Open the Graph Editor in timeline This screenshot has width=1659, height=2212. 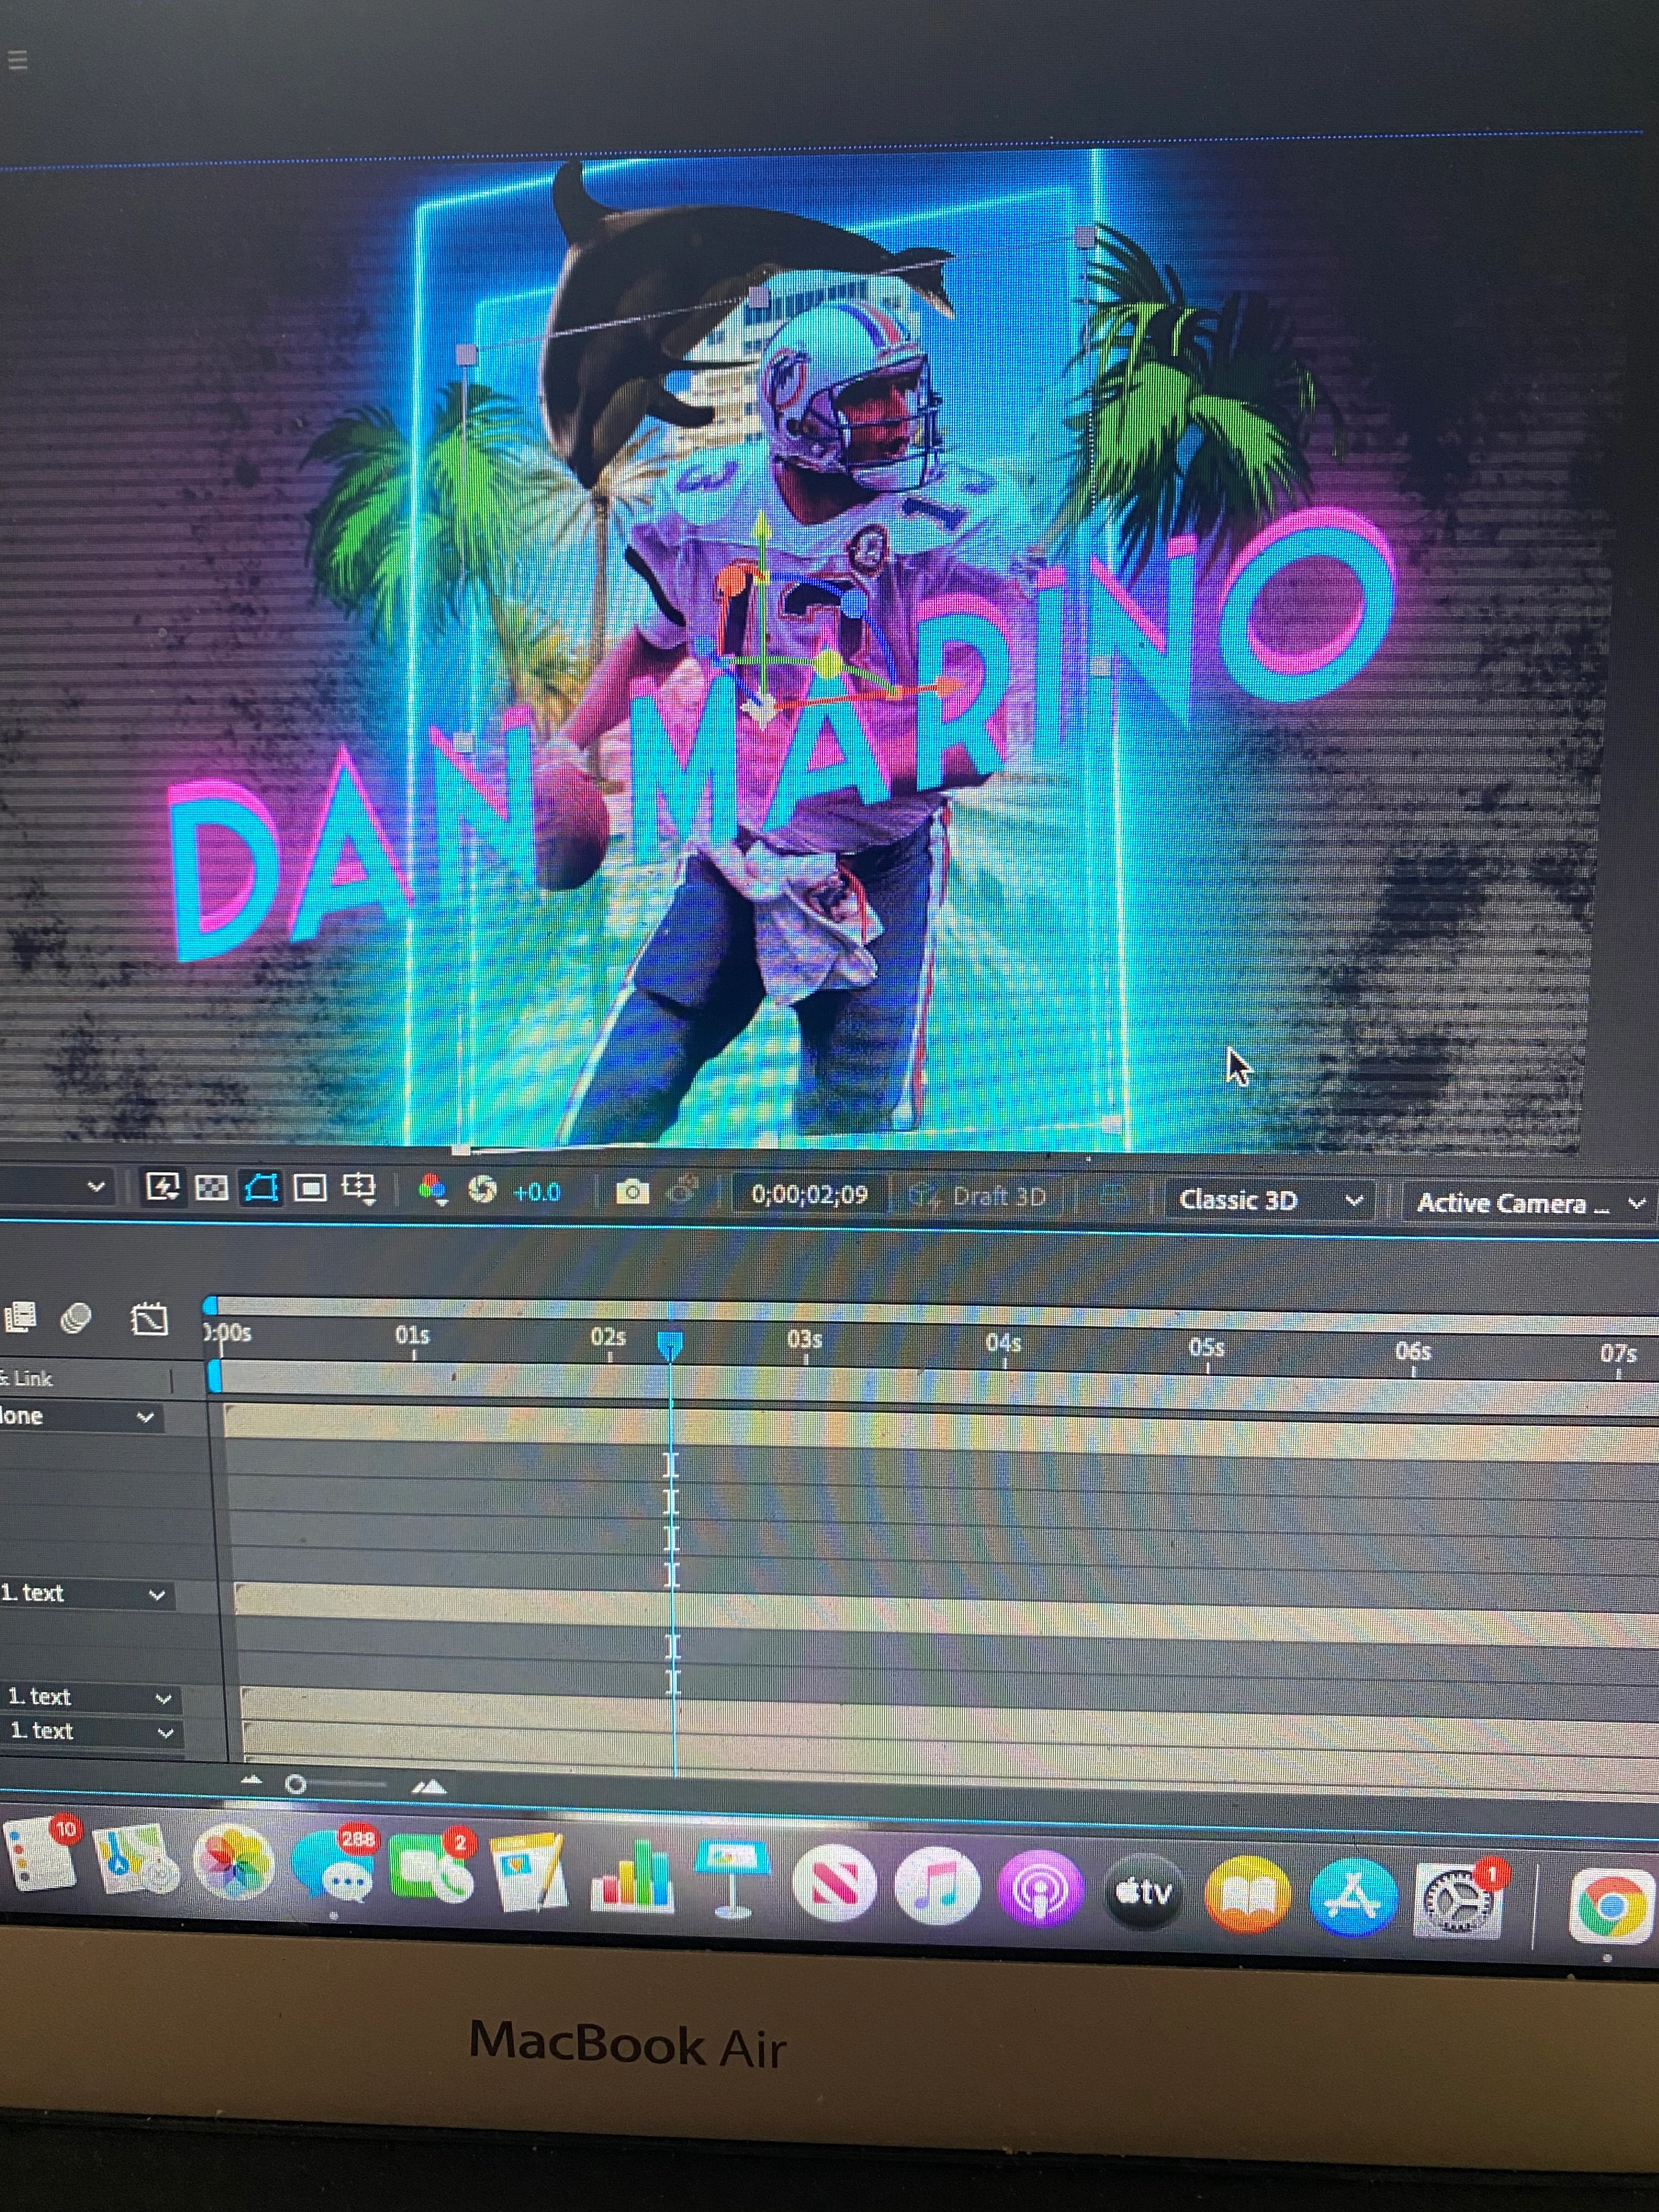(149, 1320)
